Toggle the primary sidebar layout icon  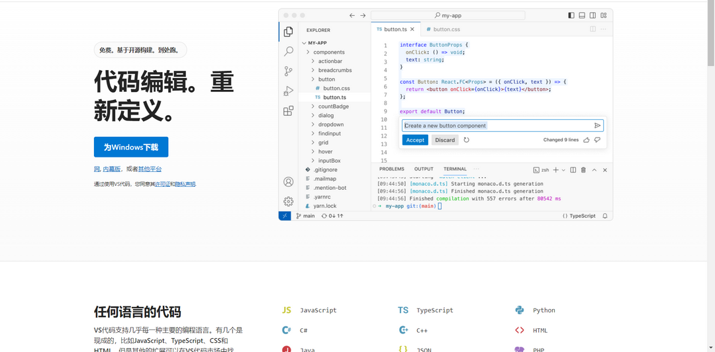tap(571, 15)
